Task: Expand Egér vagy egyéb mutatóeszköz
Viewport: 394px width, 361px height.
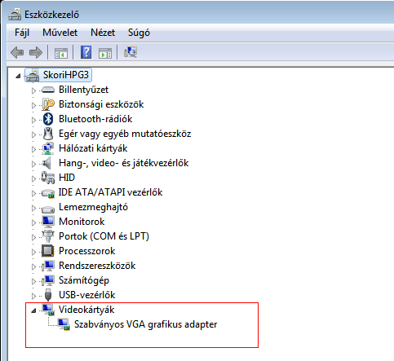Action: pyautogui.click(x=33, y=134)
